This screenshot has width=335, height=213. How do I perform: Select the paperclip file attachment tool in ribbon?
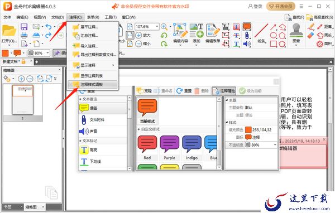coord(247,36)
